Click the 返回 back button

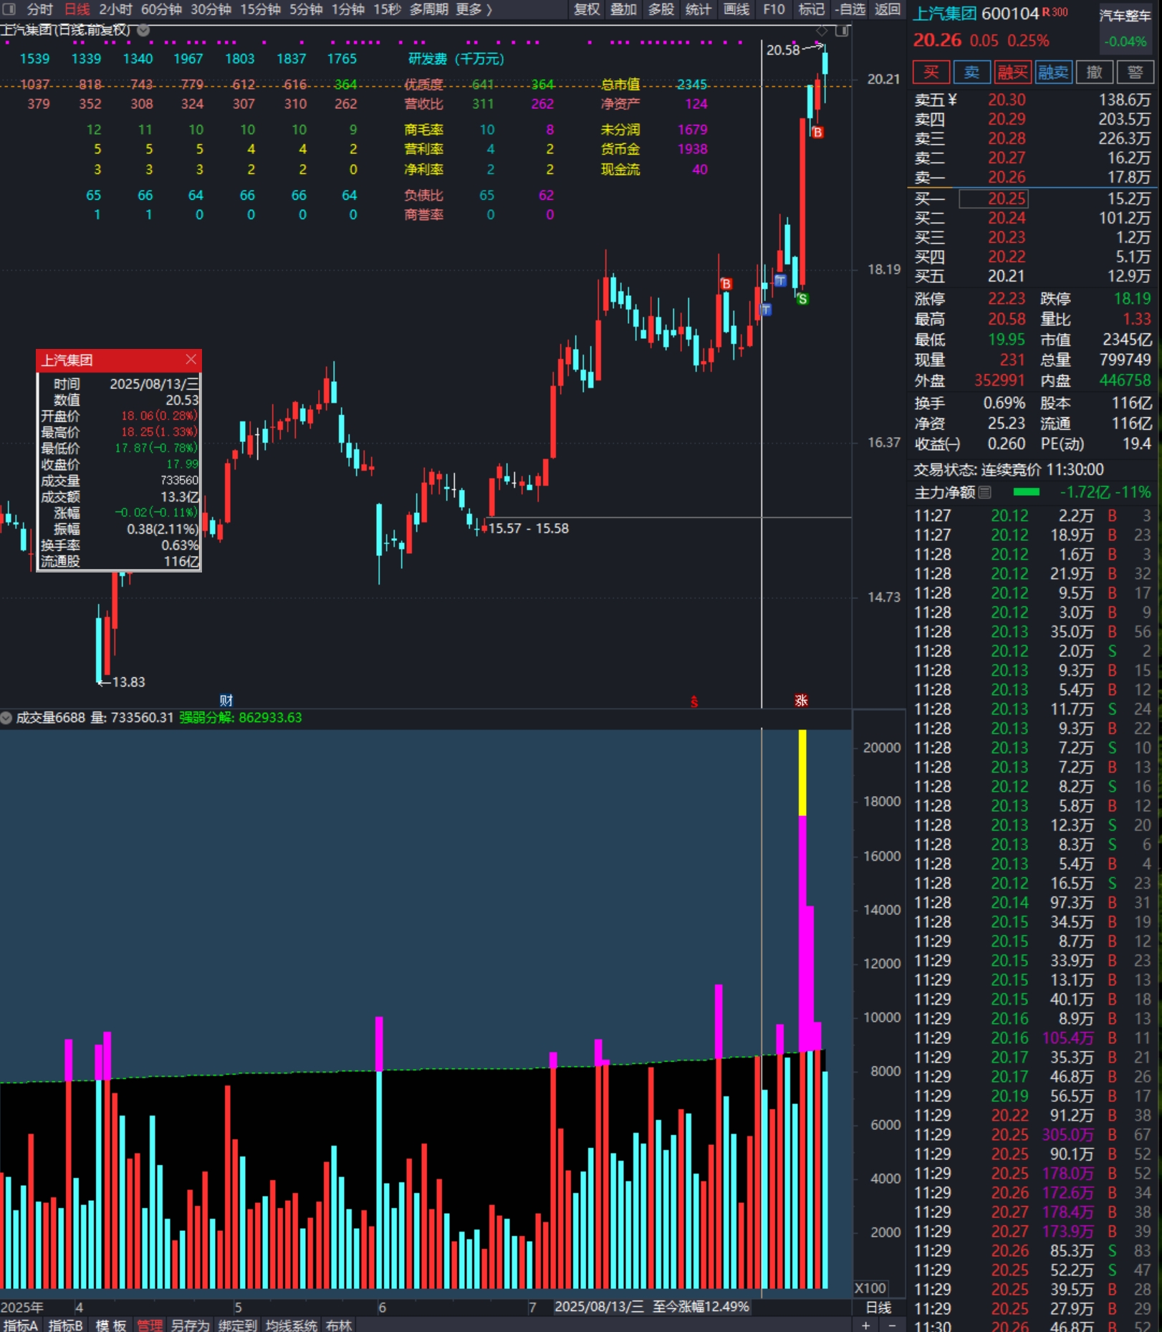coord(888,9)
